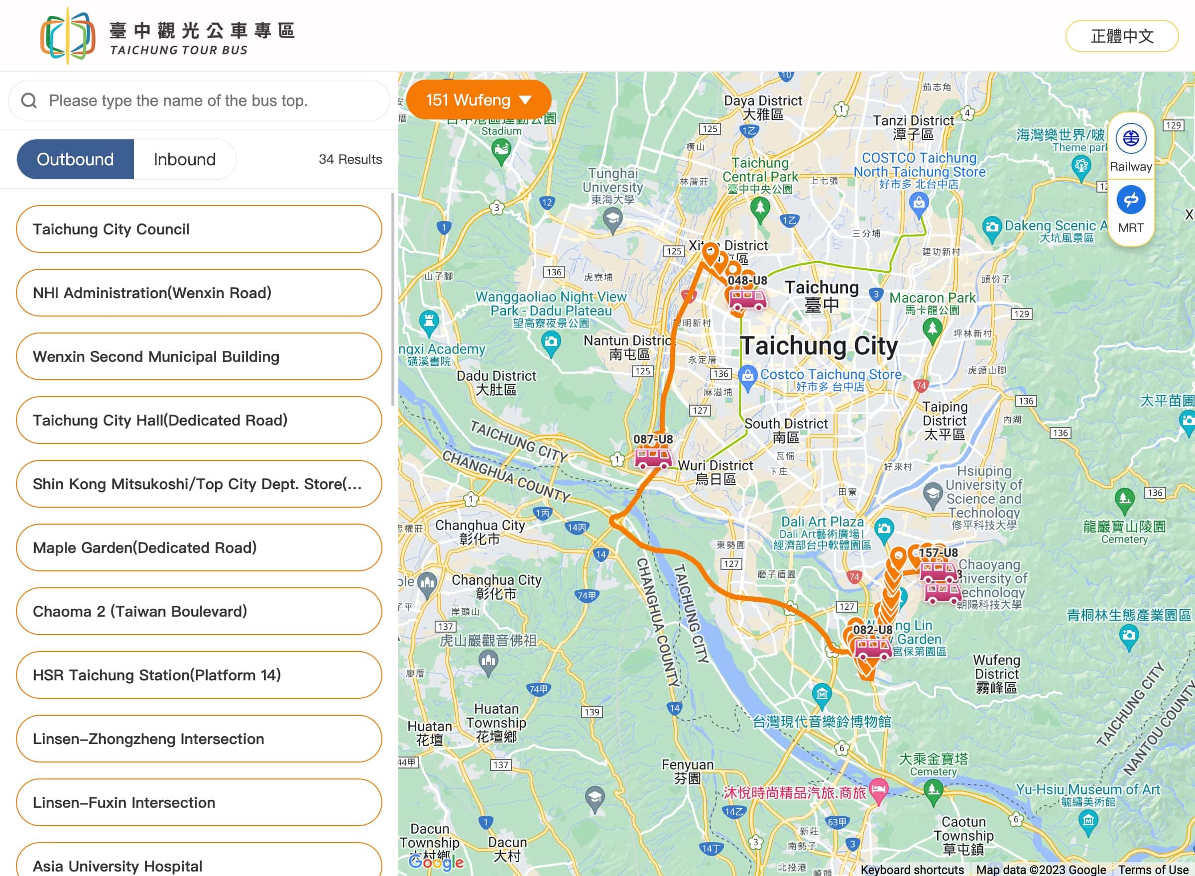Switch route direction to Inbound
Viewport: 1195px width, 876px height.
point(184,159)
